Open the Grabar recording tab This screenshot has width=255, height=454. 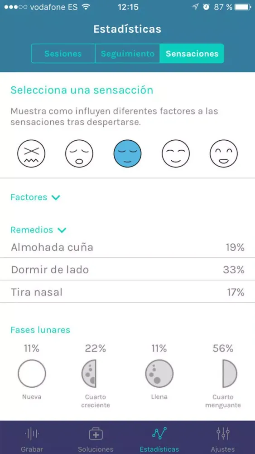[32, 439]
